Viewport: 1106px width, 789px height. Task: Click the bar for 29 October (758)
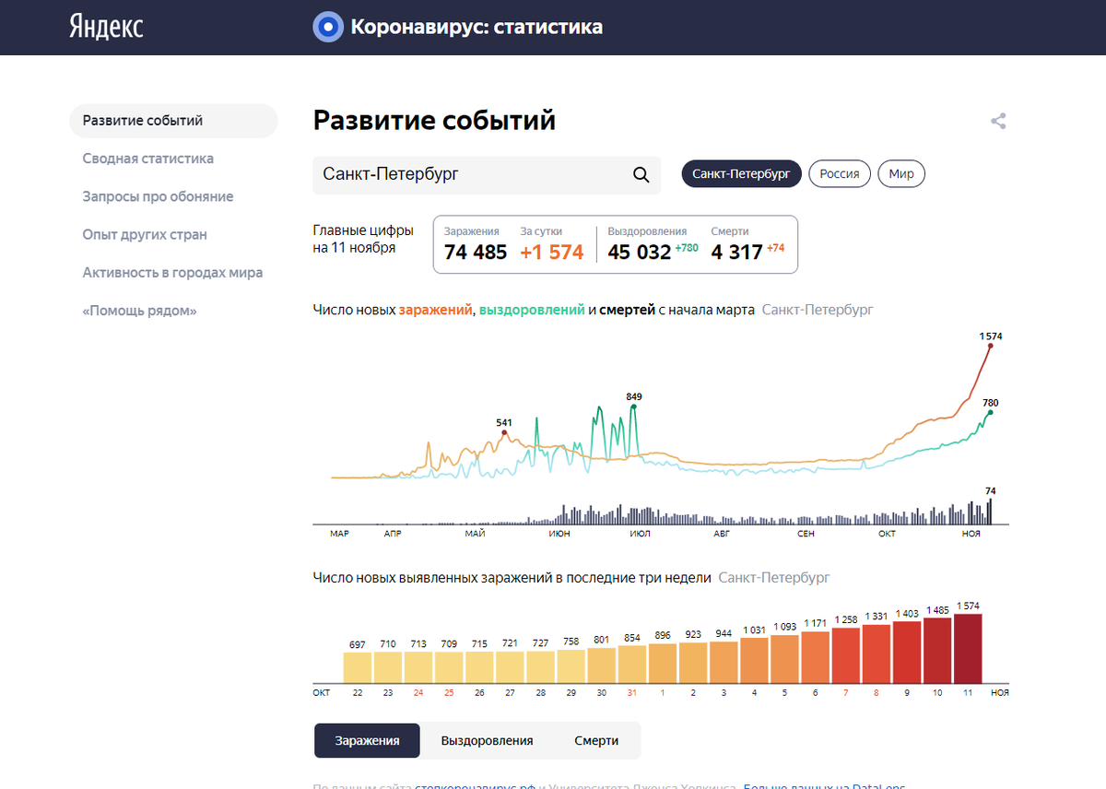point(571,665)
